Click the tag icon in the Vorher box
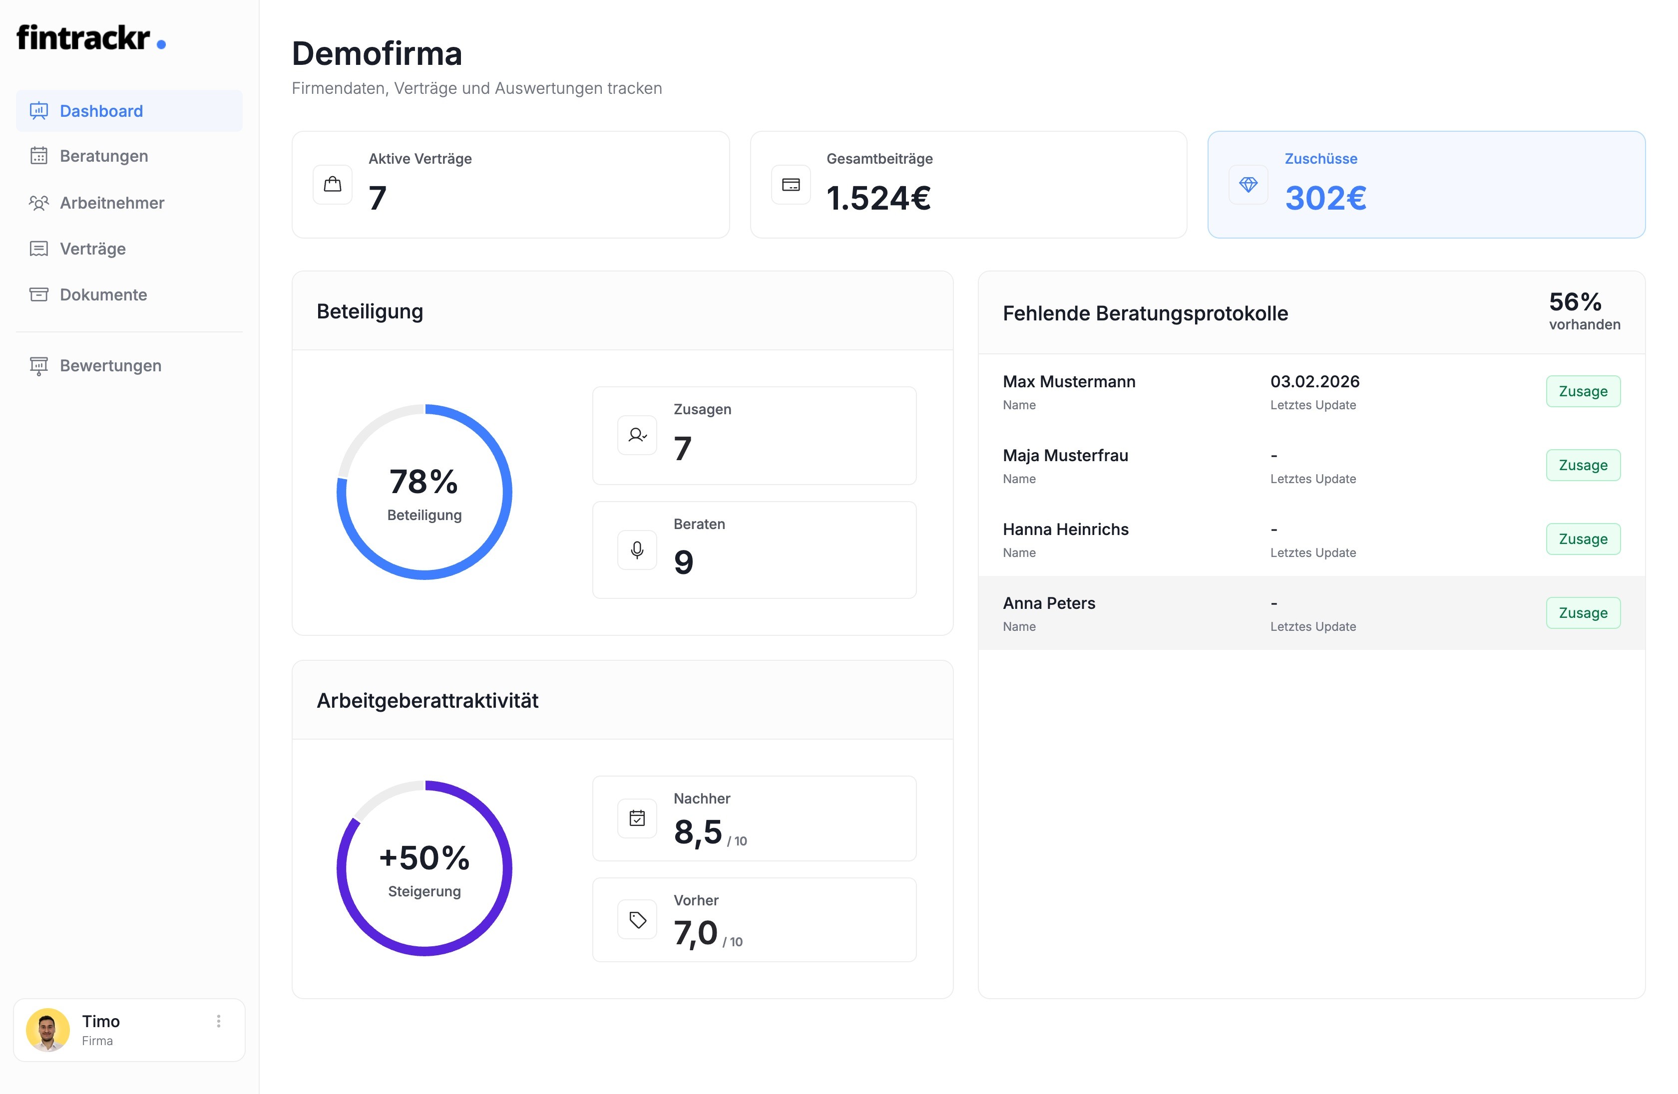1678x1094 pixels. [x=637, y=919]
